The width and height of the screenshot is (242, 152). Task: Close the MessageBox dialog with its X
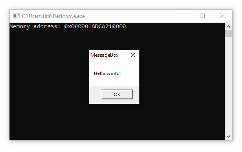point(133,55)
